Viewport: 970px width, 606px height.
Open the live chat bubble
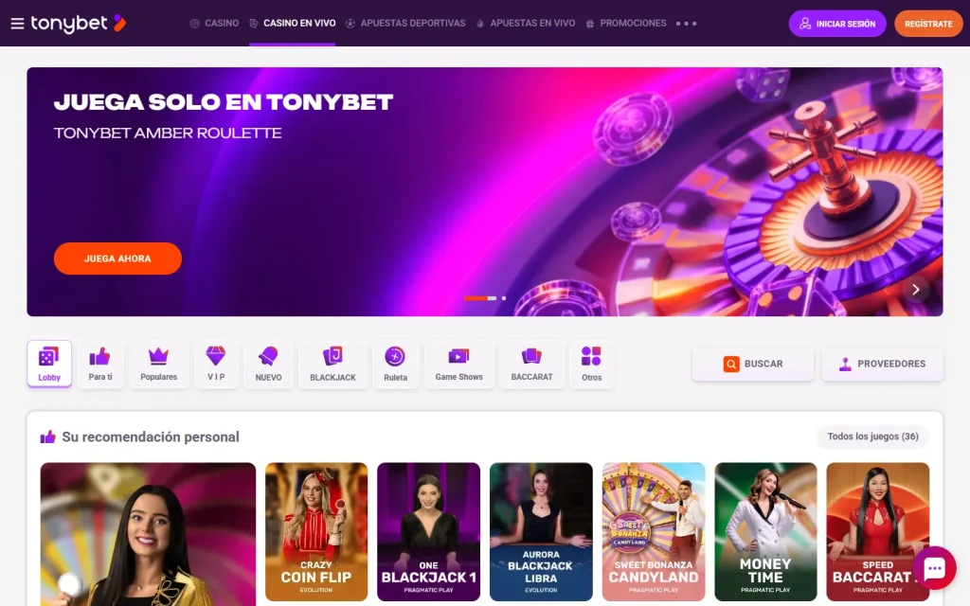[935, 568]
